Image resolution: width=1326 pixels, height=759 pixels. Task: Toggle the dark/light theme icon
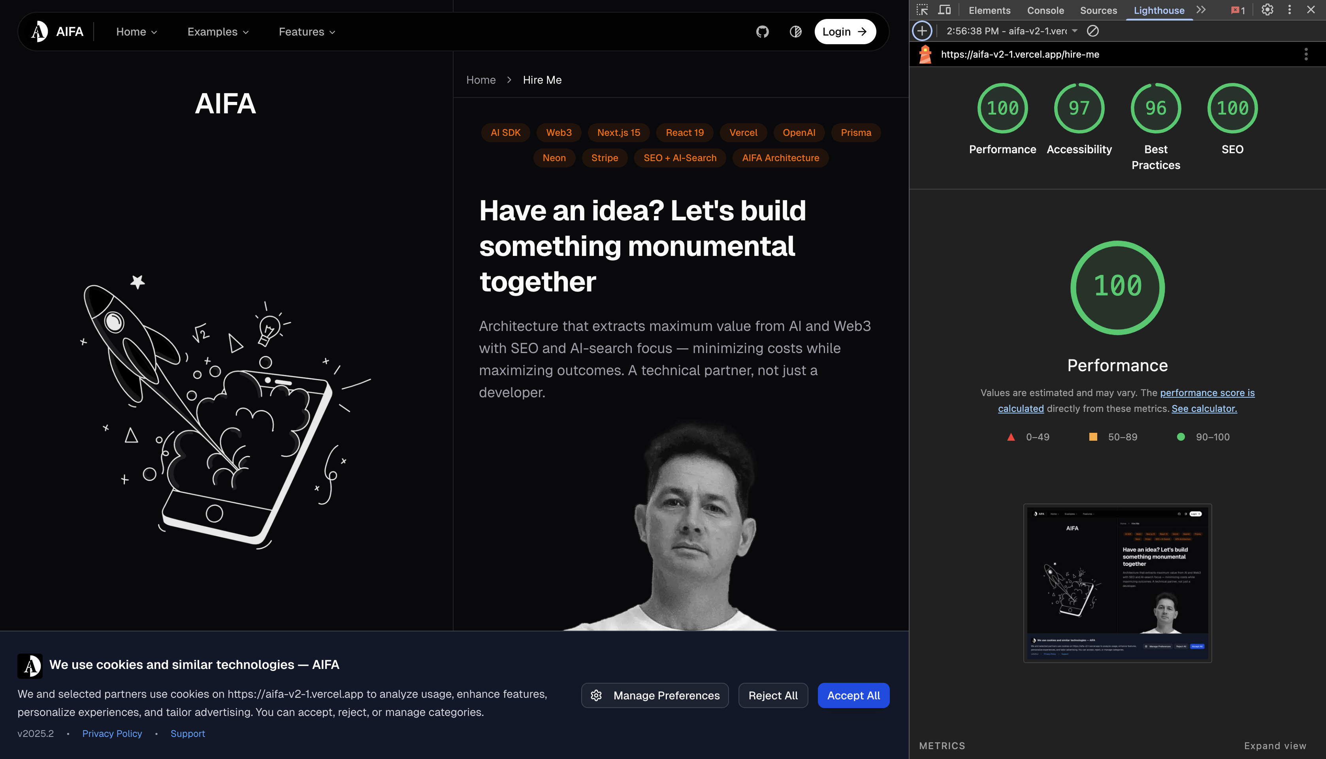795,32
